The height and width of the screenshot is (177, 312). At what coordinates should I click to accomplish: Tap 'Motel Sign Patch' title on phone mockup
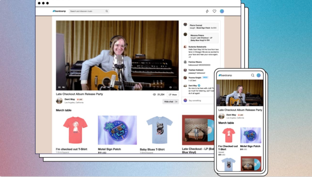(250, 146)
